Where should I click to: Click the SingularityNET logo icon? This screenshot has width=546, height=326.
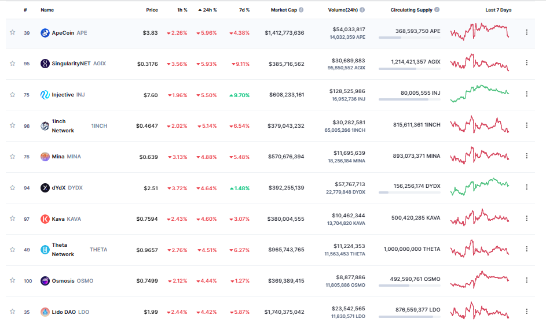click(45, 64)
